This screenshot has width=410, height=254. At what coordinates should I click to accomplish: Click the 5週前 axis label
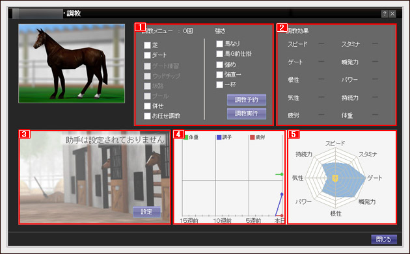[x=253, y=221]
